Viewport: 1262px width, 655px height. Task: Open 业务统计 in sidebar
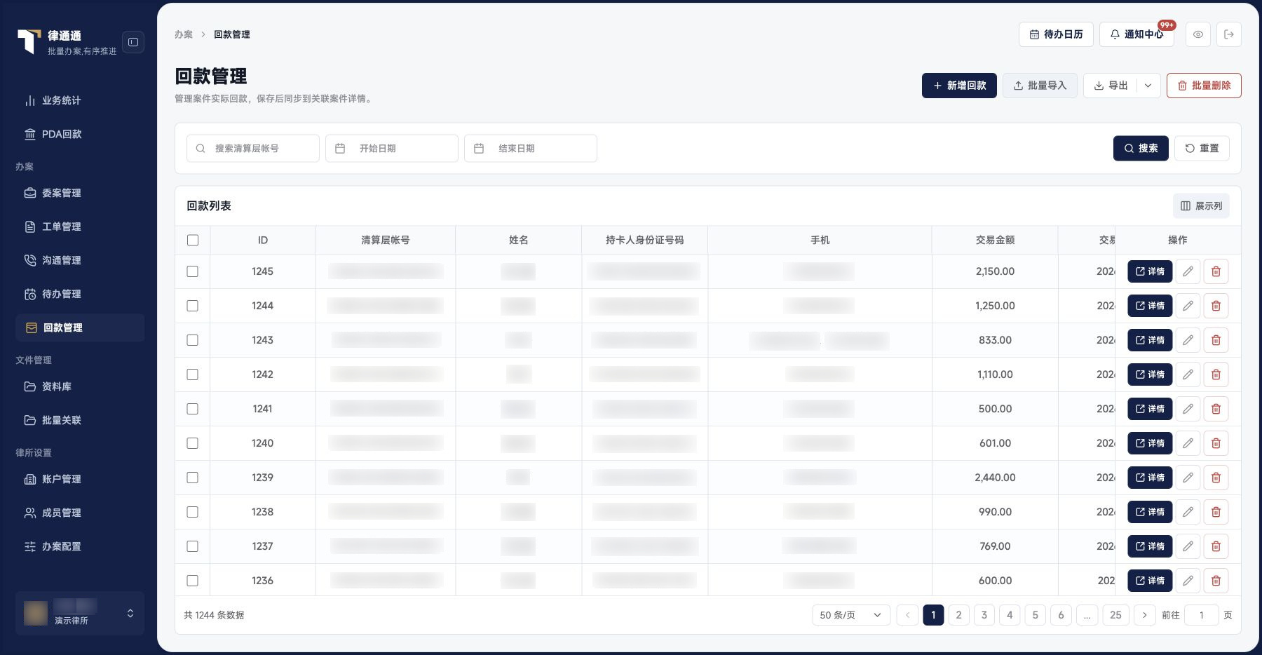80,100
